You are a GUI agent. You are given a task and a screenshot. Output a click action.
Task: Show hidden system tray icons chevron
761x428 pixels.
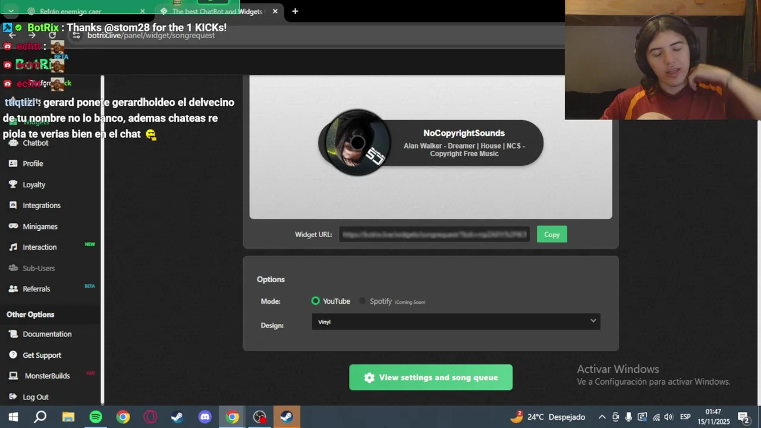click(x=602, y=417)
